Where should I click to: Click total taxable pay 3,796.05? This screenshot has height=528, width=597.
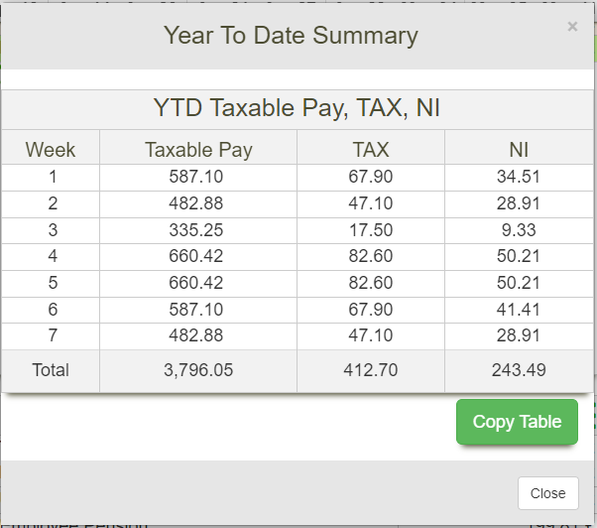tap(198, 370)
